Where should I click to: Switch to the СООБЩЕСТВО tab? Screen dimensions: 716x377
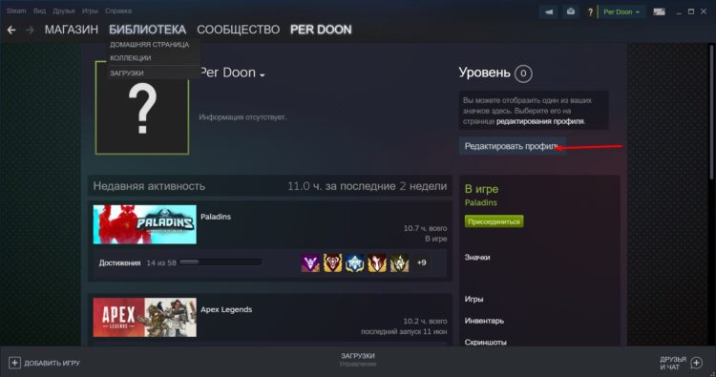point(238,30)
